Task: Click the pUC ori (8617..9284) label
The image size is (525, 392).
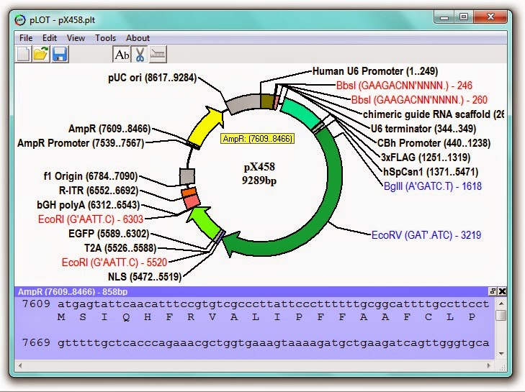Action: coord(153,78)
